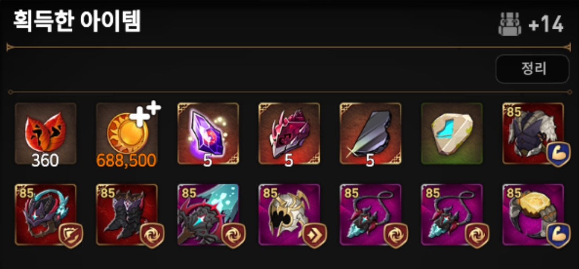This screenshot has height=269, width=579.
Task: Click the flexed-arm badge on the ring
Action: point(559,235)
